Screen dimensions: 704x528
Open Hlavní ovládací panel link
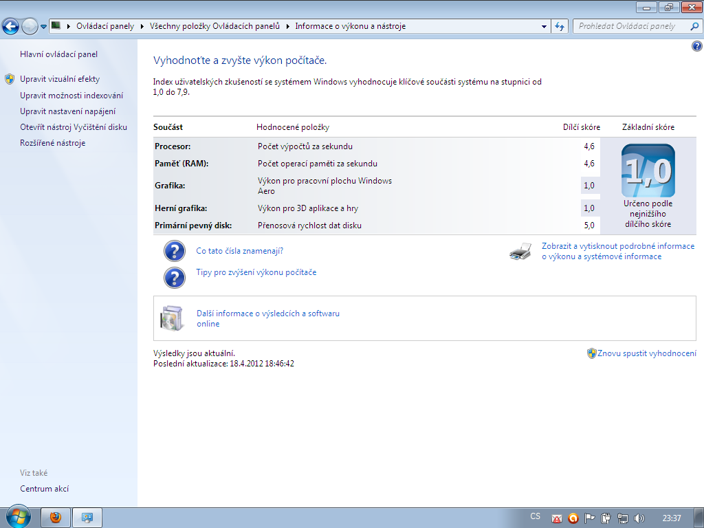pos(59,54)
